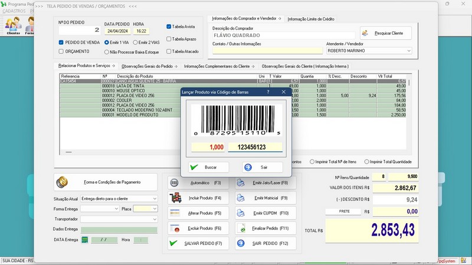Viewport: 472px width, 265px height.
Task: Click the barcode image in the dialog
Action: point(237,121)
